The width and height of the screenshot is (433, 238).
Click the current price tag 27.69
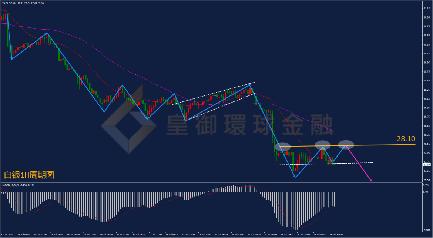point(426,165)
